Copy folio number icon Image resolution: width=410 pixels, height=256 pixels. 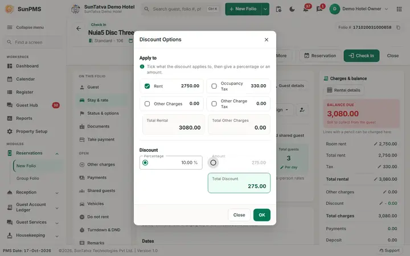(398, 27)
